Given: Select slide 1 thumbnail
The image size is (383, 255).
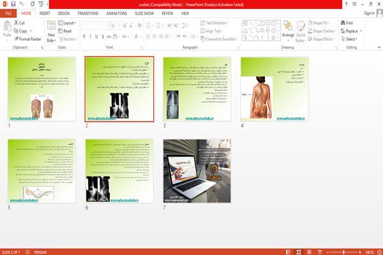Looking at the screenshot, I should pyautogui.click(x=41, y=89).
